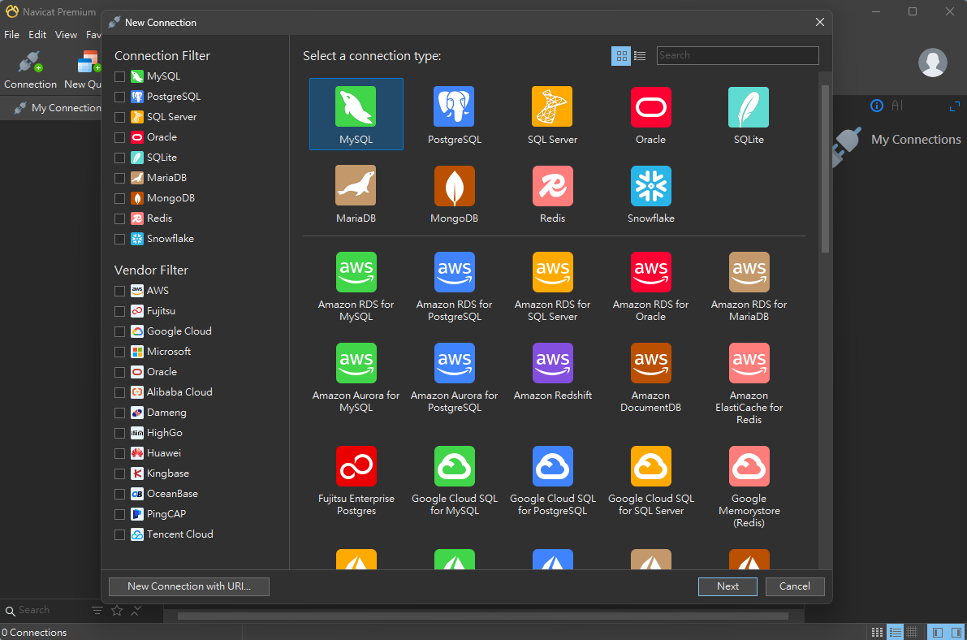Viewport: 967px width, 640px height.
Task: Pick the Snowflake connection icon
Action: point(650,186)
